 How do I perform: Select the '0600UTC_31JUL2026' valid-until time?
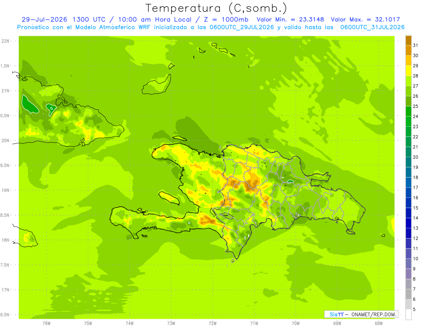pos(373,27)
